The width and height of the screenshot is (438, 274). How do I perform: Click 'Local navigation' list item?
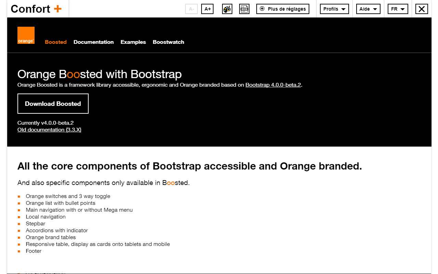tap(46, 217)
